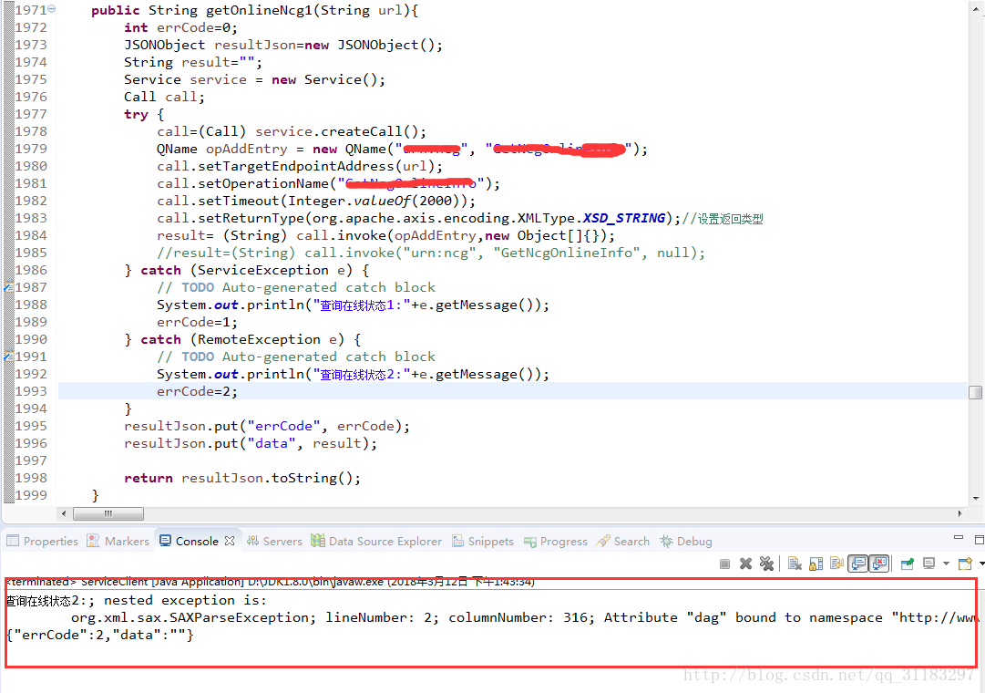Open the Servers tab
The width and height of the screenshot is (985, 693).
pos(274,541)
